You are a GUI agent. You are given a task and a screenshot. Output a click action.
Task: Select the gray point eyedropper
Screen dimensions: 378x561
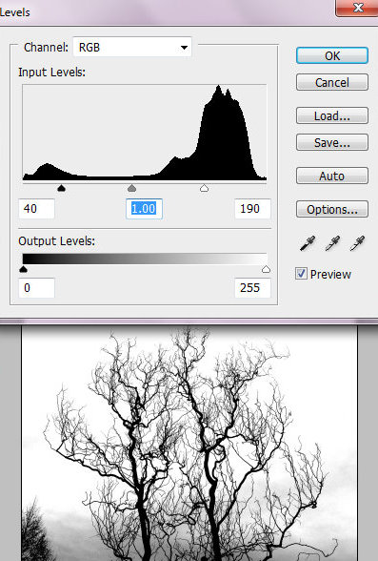(332, 243)
